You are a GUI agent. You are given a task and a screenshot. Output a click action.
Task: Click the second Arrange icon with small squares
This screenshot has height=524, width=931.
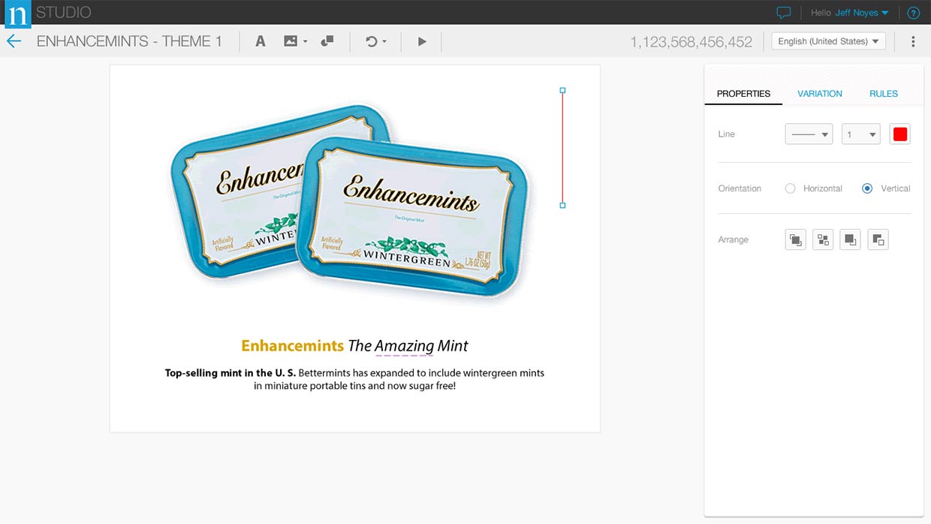pyautogui.click(x=823, y=240)
